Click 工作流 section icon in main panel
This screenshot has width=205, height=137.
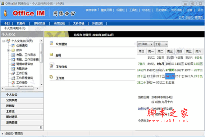click(51, 77)
